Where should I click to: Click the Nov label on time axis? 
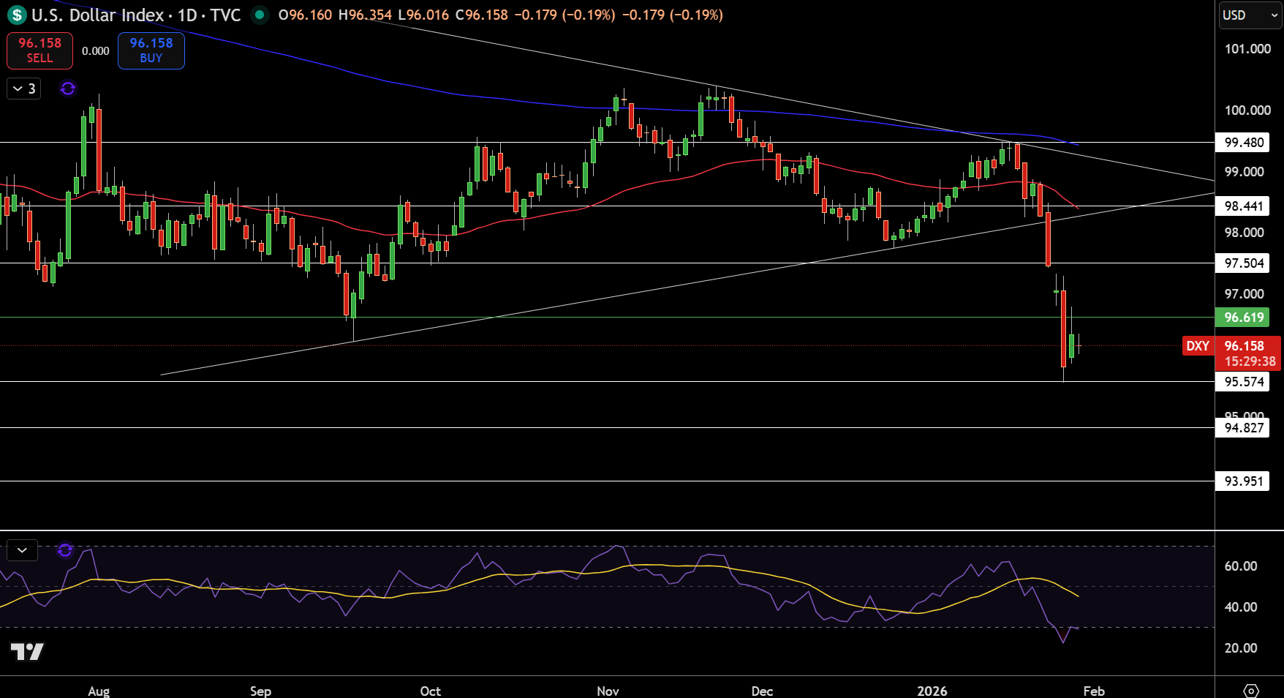click(608, 691)
